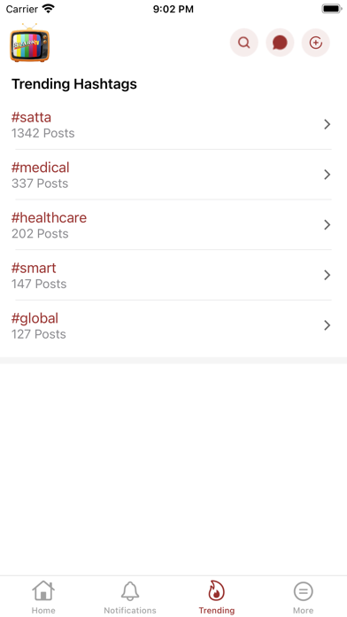Expand the #medical row chevron
Image resolution: width=347 pixels, height=617 pixels.
click(x=327, y=175)
